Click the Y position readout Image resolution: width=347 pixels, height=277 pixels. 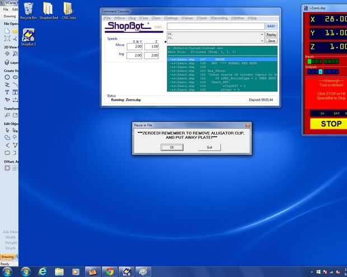pyautogui.click(x=328, y=33)
